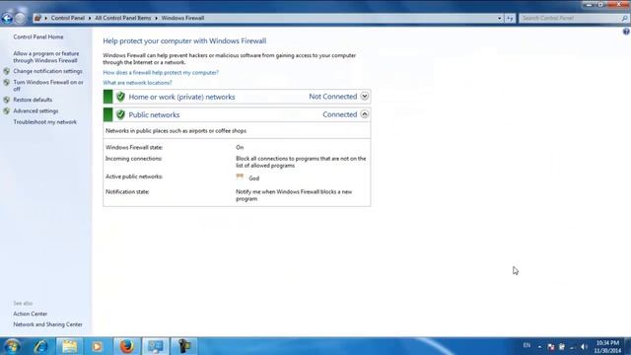Image resolution: width=631 pixels, height=355 pixels.
Task: Open What are network locations link
Action: click(x=137, y=83)
